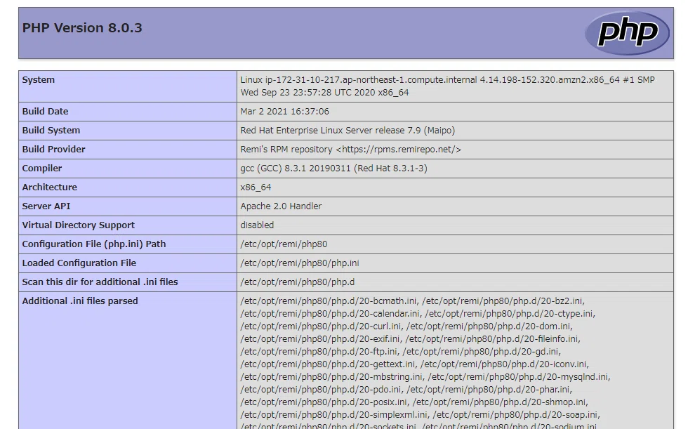Click the 'Server API' label
695x429 pixels.
[x=46, y=206]
